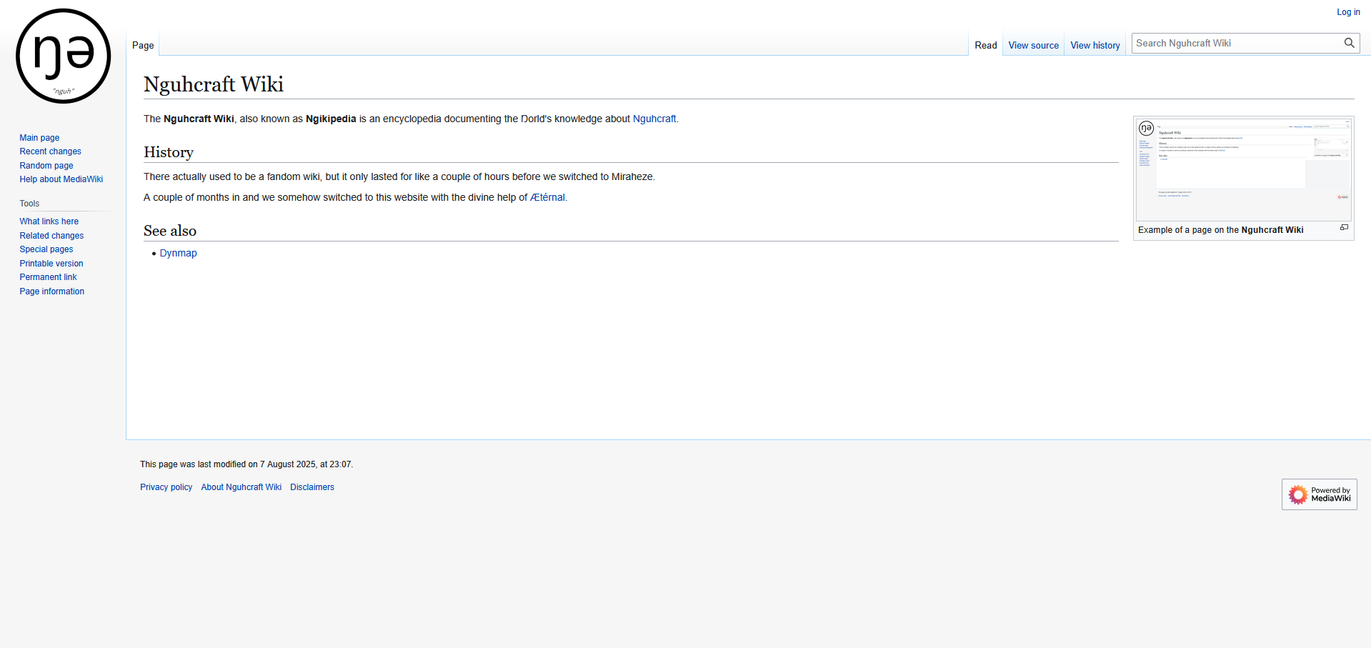The height and width of the screenshot is (648, 1371).
Task: Open Recent changes in sidebar
Action: (x=50, y=151)
